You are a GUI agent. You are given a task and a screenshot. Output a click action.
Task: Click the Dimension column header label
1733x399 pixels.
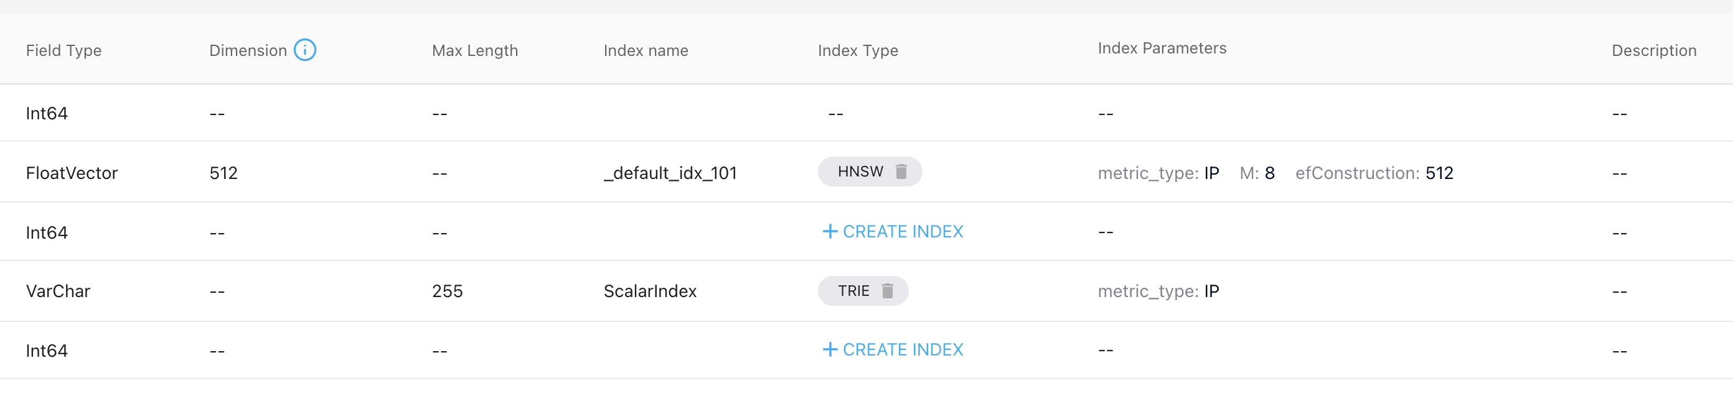[x=248, y=50]
